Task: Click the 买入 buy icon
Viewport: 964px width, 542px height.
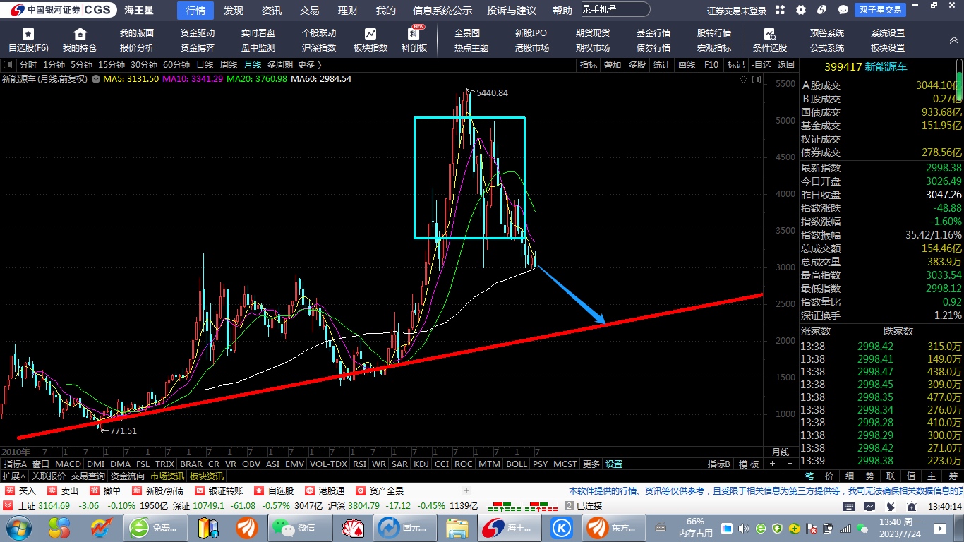Action: click(10, 490)
